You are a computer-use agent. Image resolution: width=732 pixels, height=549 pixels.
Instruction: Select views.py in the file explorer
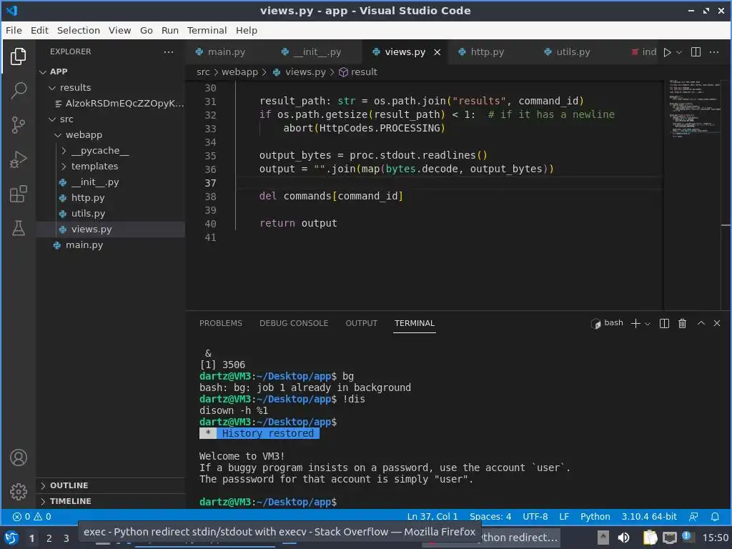click(x=111, y=229)
